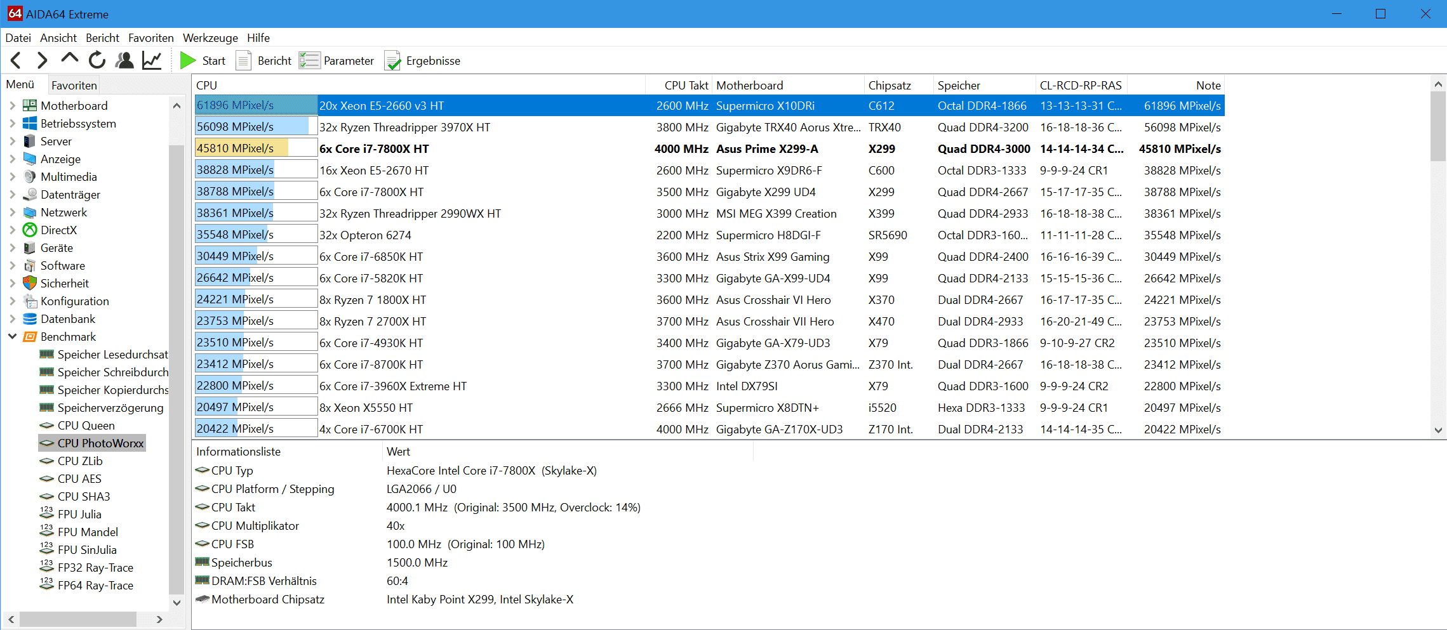This screenshot has height=630, width=1447.
Task: Select the Ryzen Threadripper 3970X result row
Action: [x=404, y=128]
